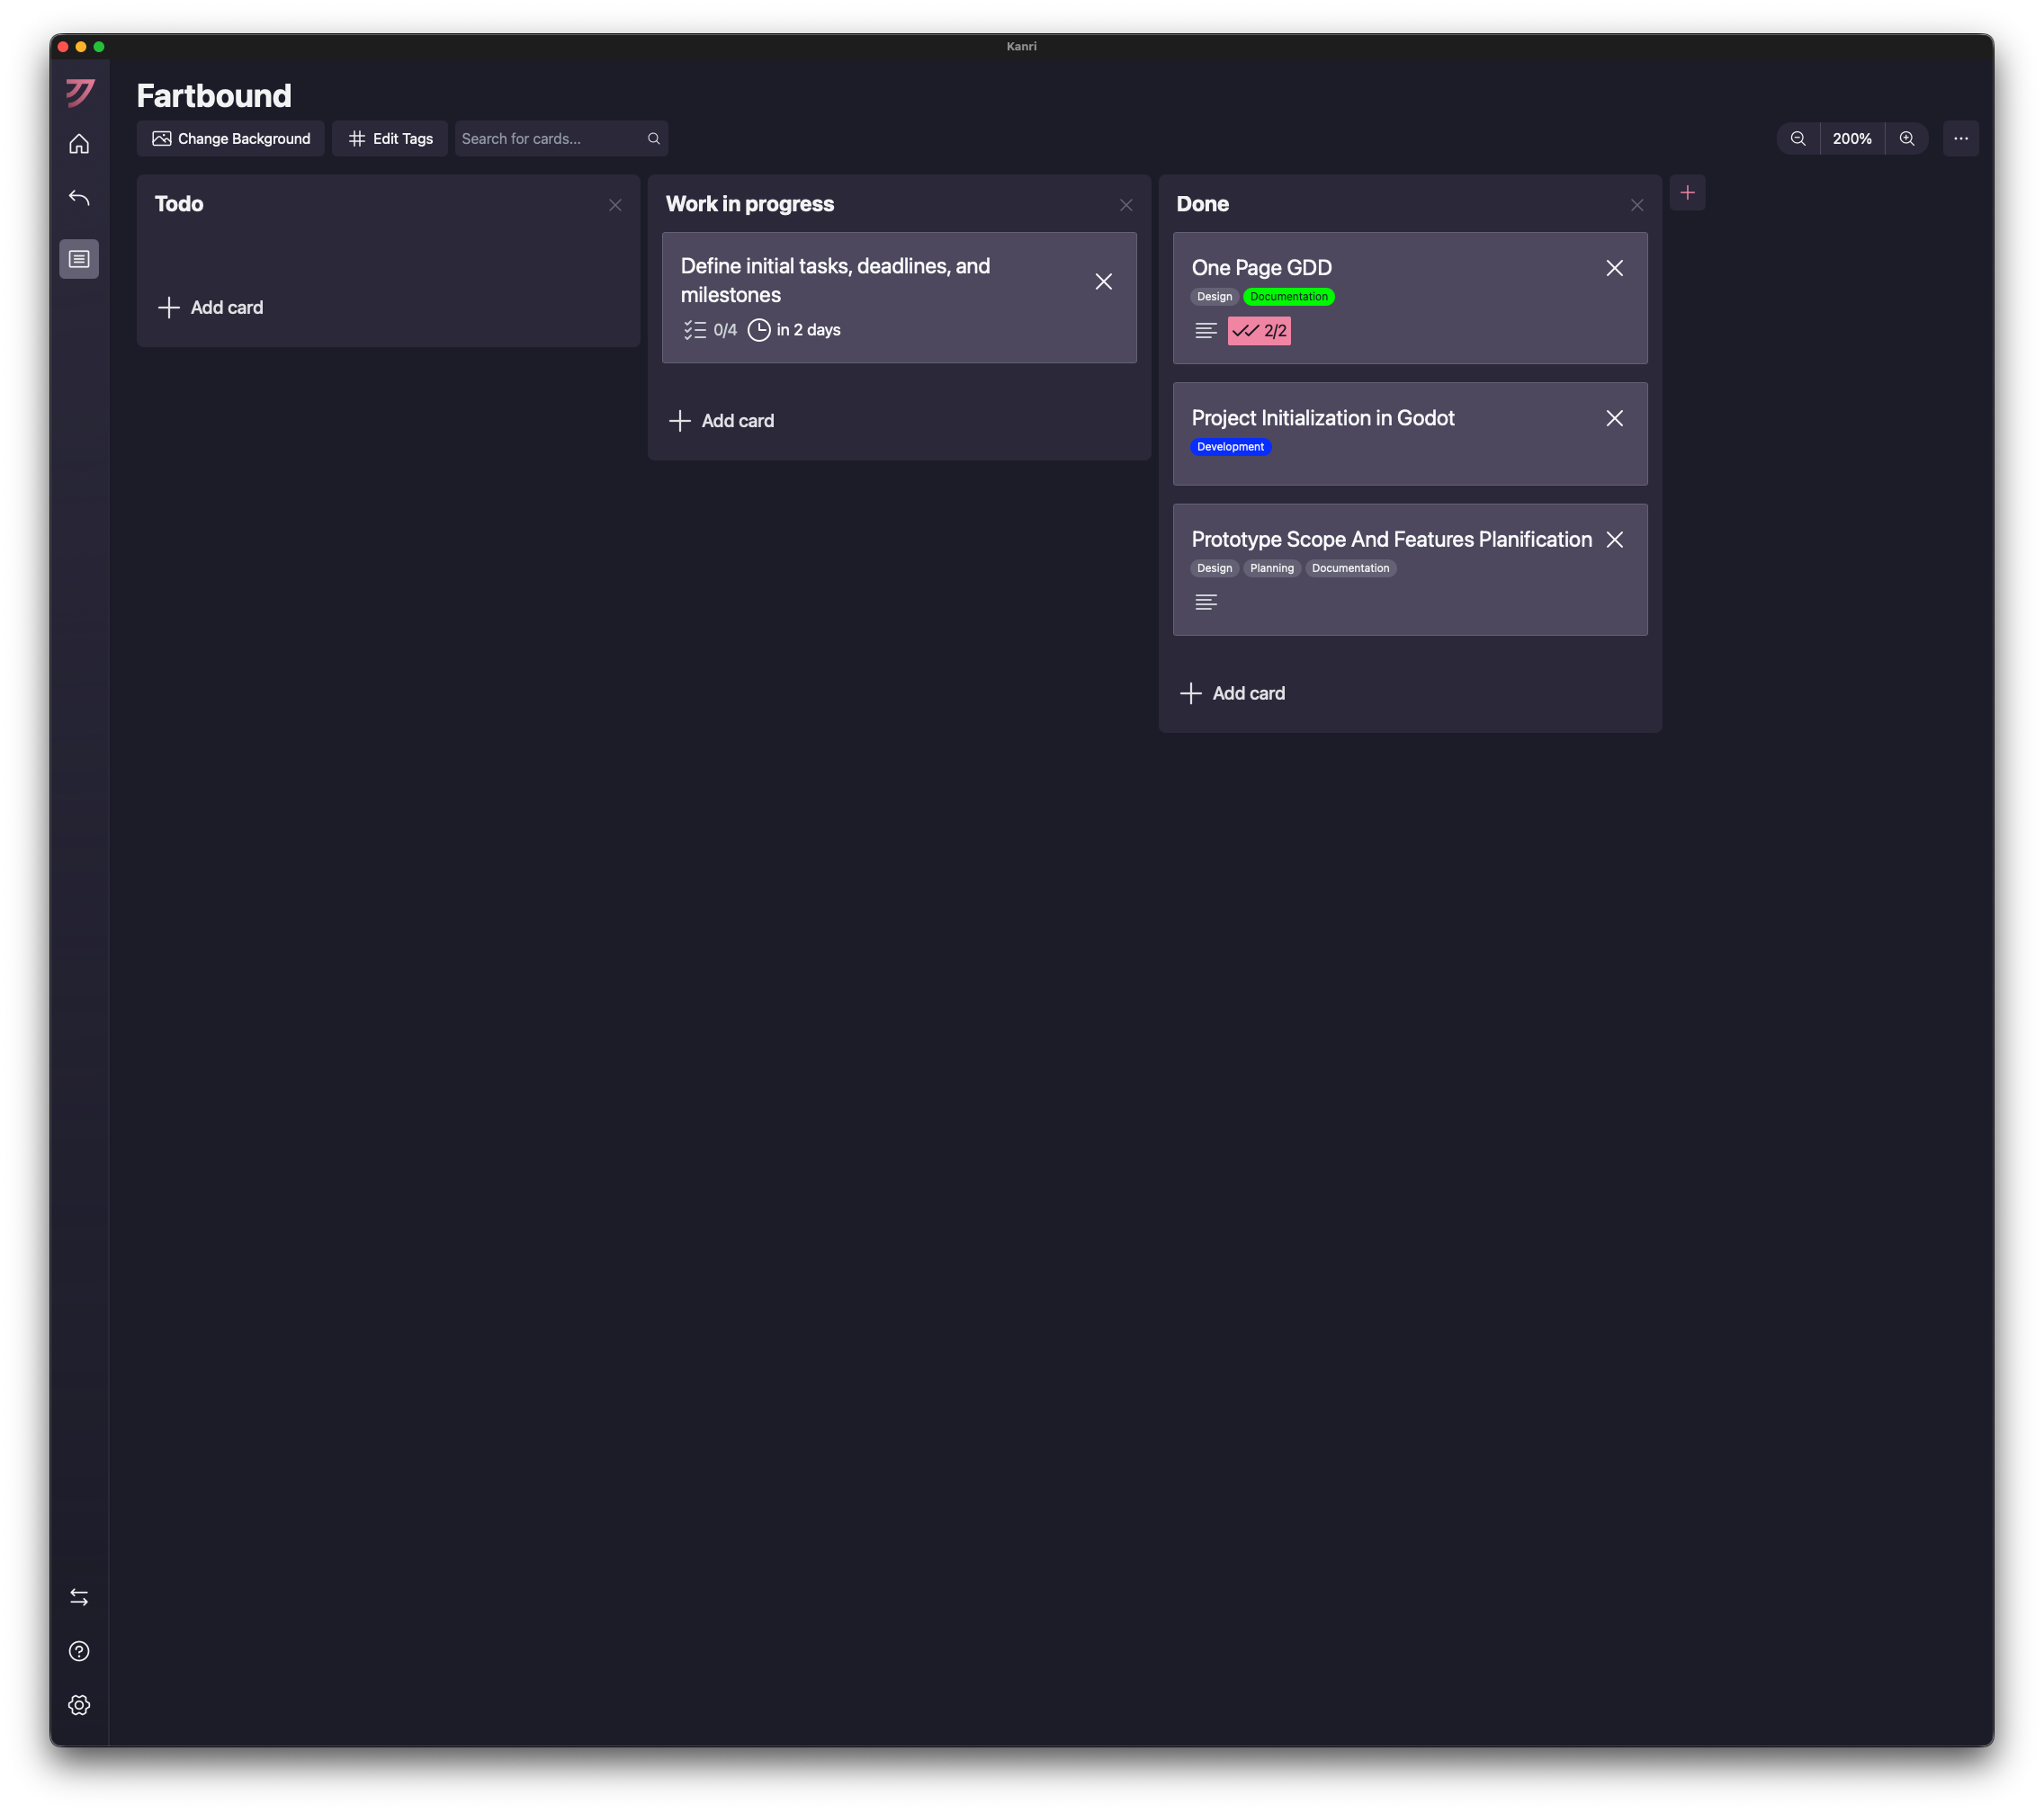Zoom in with the magnifier-plus icon

(1907, 138)
